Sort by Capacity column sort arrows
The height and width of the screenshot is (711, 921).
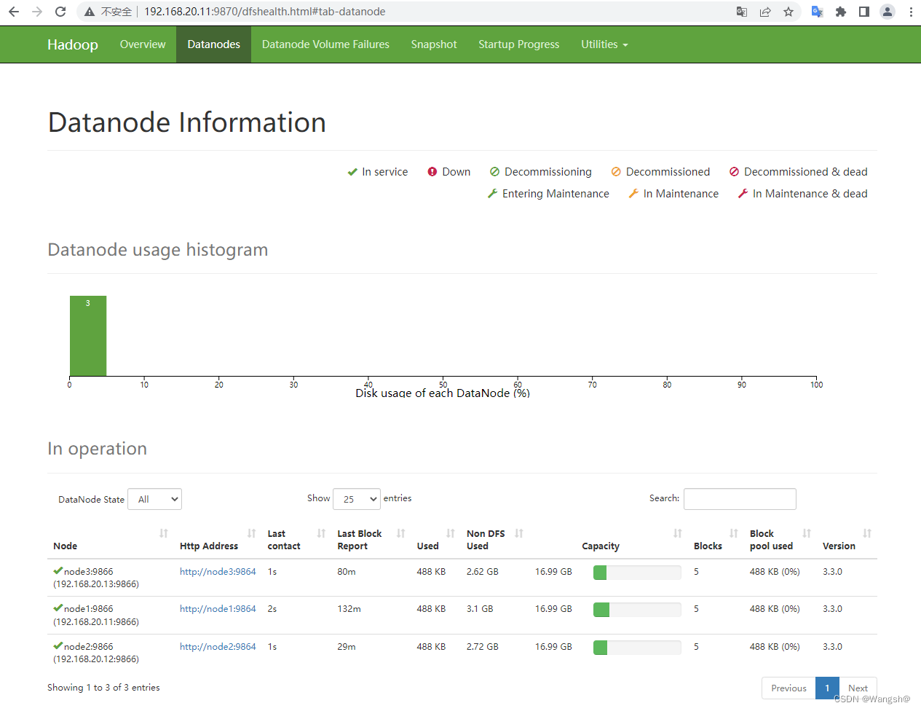point(678,534)
